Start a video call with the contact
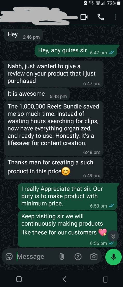 [x=84, y=17]
